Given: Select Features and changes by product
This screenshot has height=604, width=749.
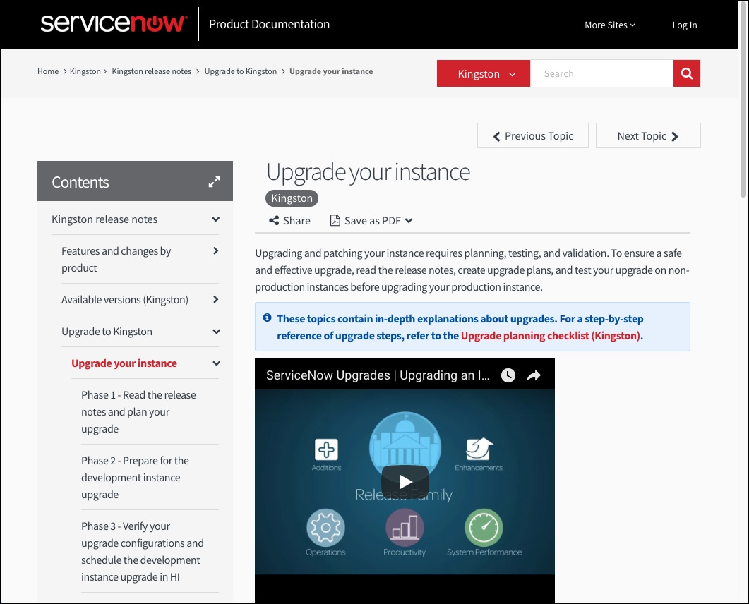Looking at the screenshot, I should (116, 259).
